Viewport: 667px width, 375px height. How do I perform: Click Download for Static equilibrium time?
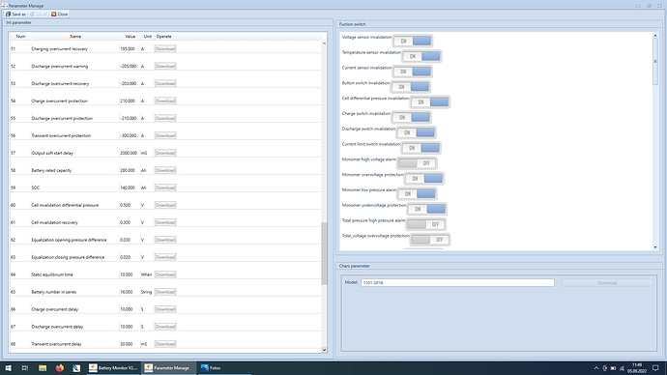point(165,274)
